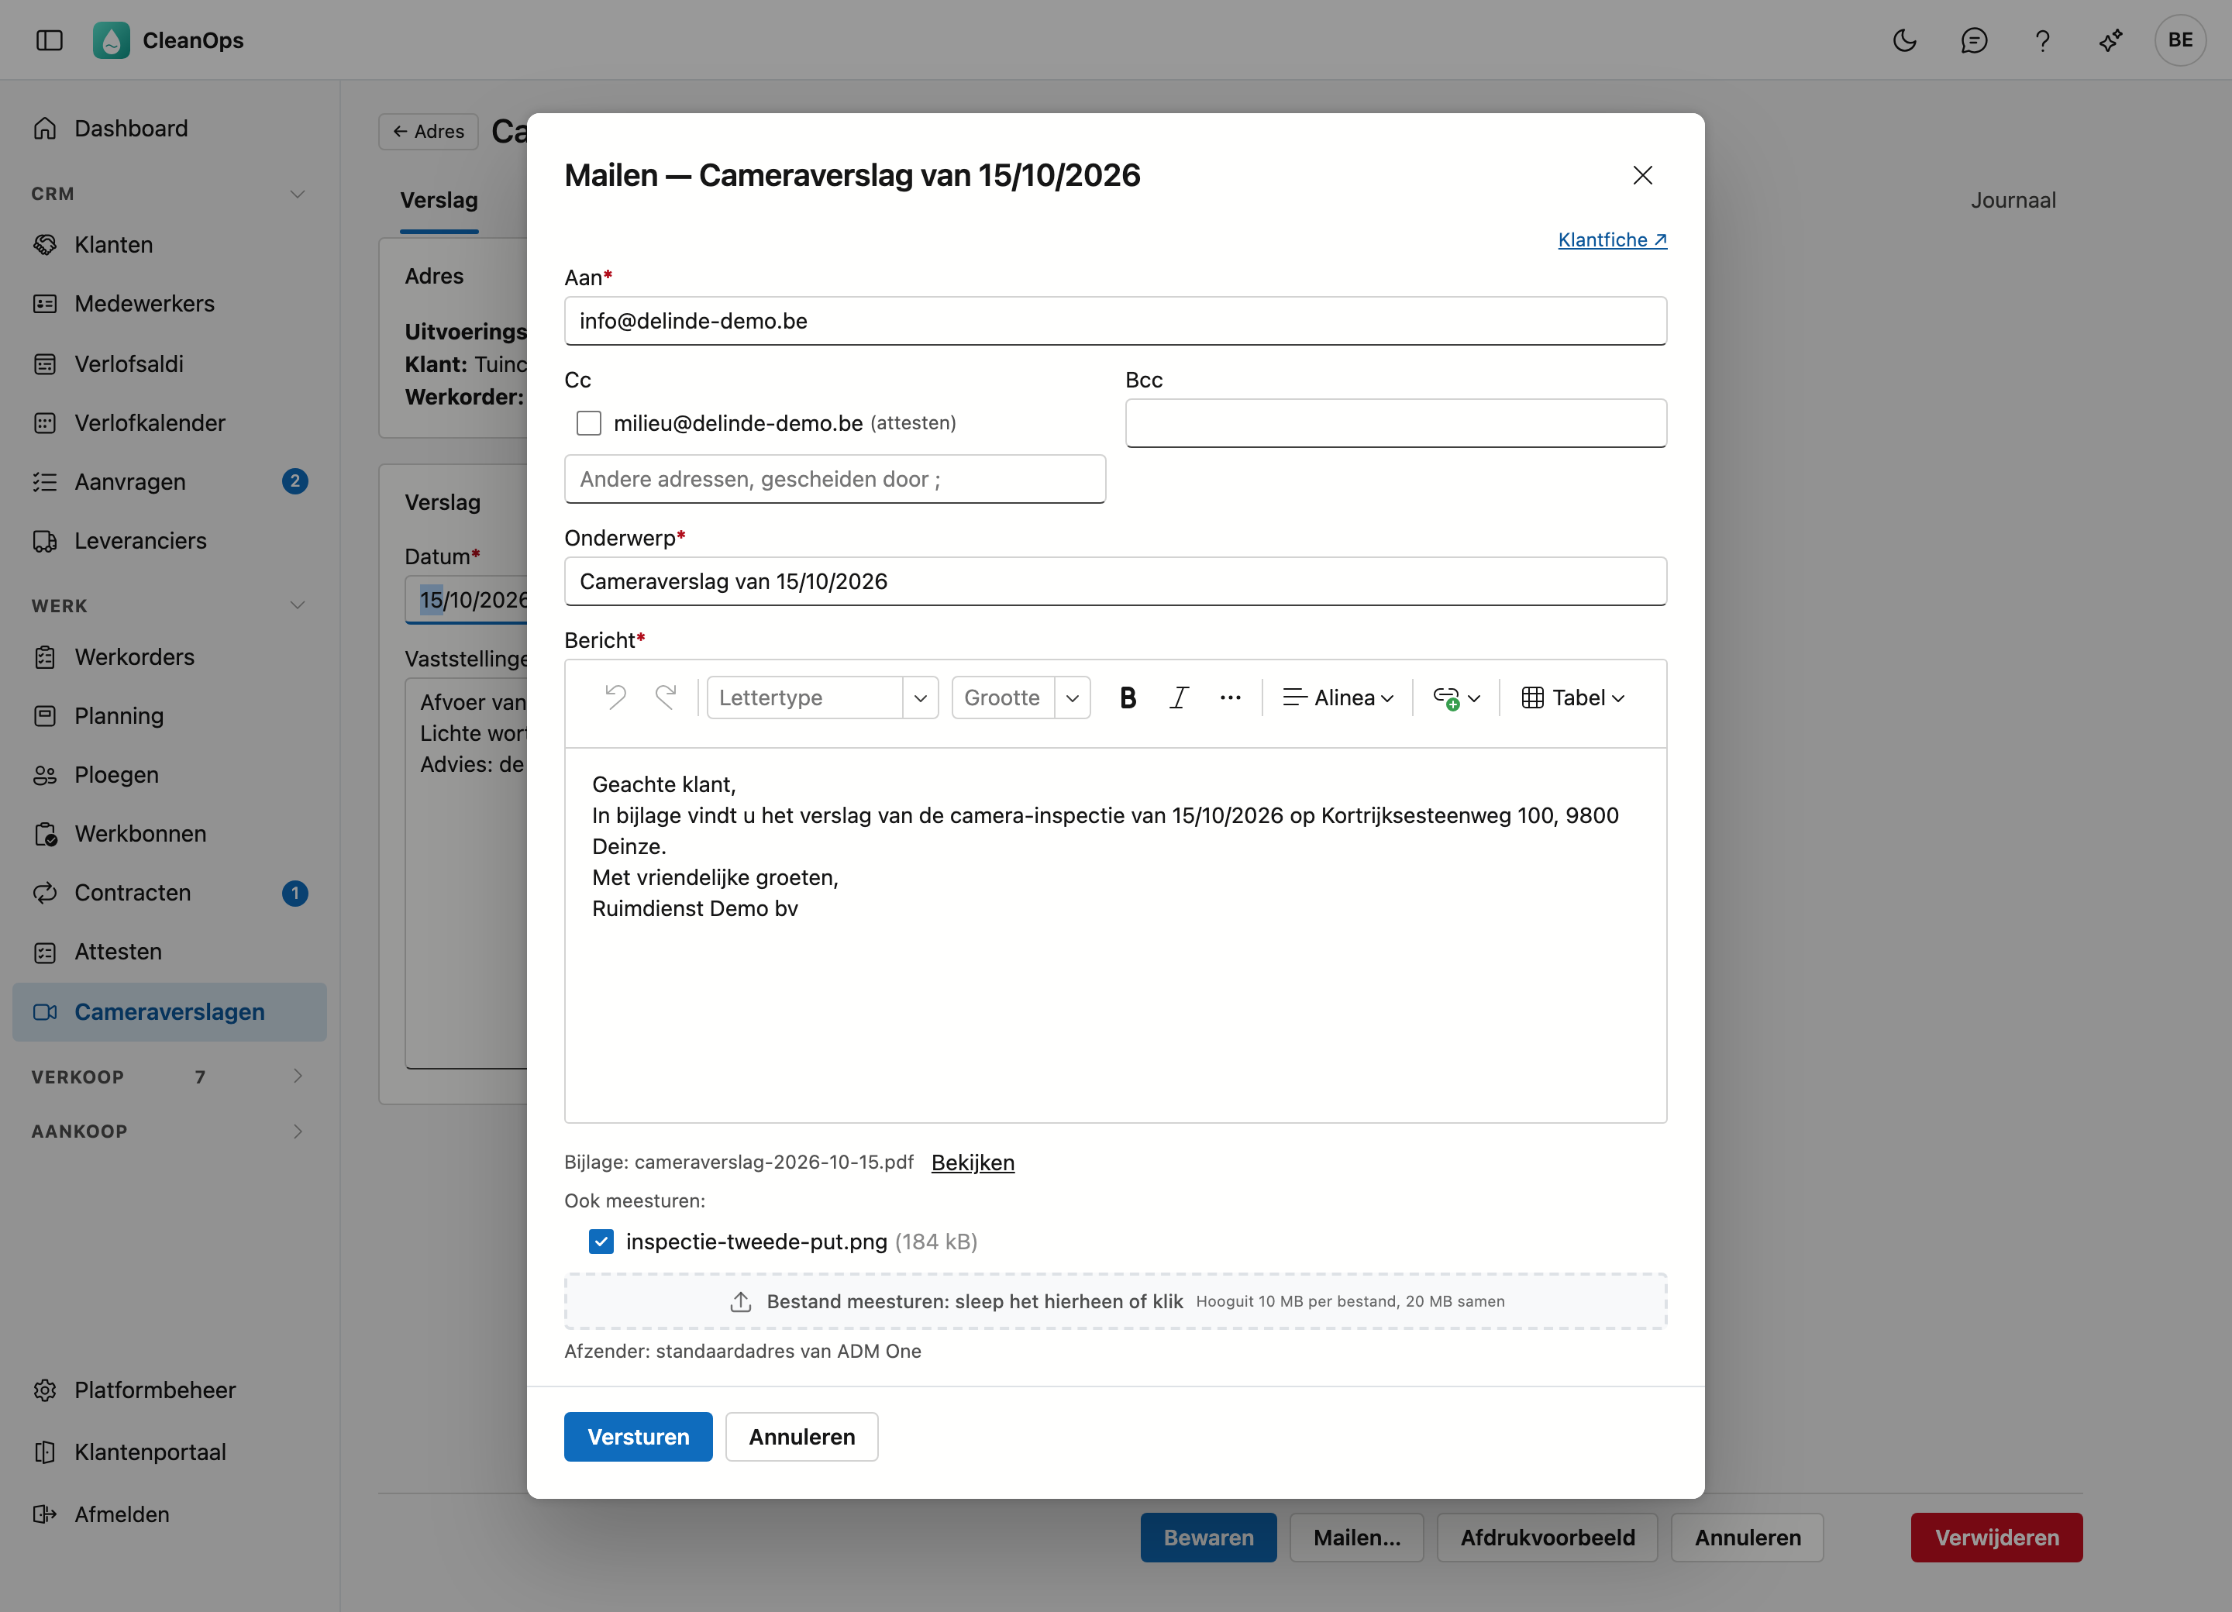Open Dashboard in the sidebar
This screenshot has width=2232, height=1612.
(169, 129)
